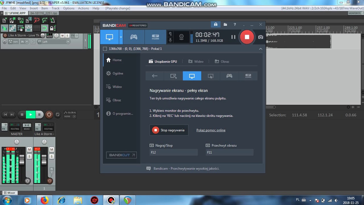Create a new project in REAPER toolbar
The width and height of the screenshot is (364, 205).
pos(4,20)
